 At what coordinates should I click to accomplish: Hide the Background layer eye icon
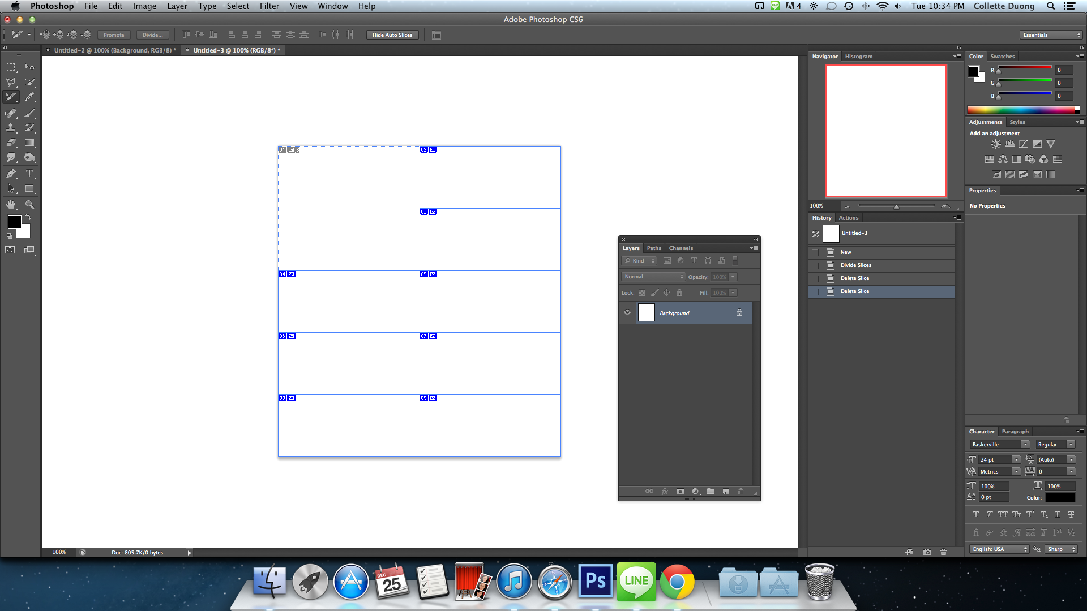pos(627,312)
